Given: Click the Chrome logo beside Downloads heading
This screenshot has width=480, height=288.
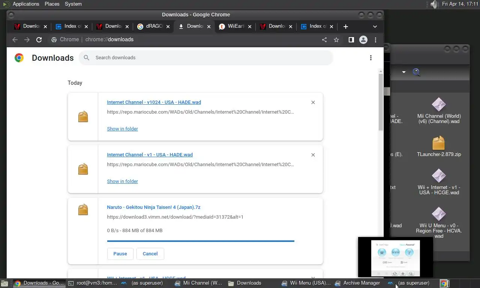Looking at the screenshot, I should [19, 58].
